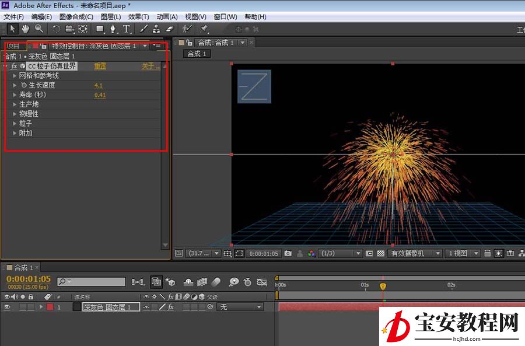The width and height of the screenshot is (525, 346).
Task: Open the 有效摄像机 view dropdown
Action: pyautogui.click(x=415, y=254)
